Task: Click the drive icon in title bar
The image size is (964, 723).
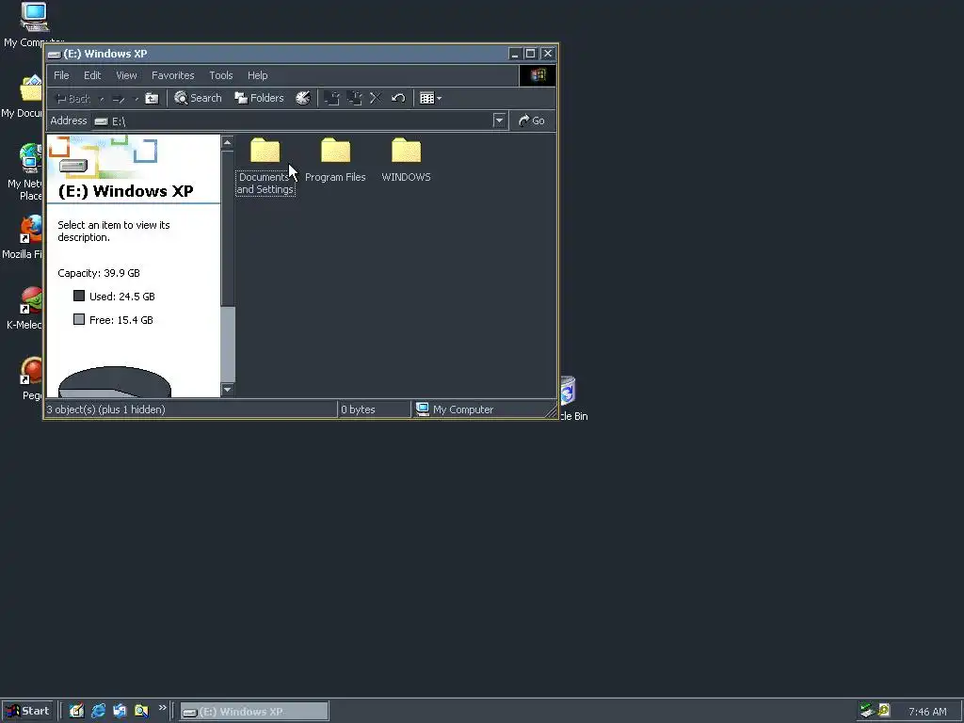Action: point(54,54)
